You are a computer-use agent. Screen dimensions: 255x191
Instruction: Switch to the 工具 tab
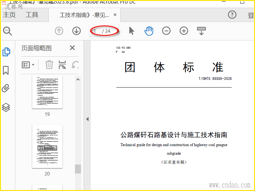click(32, 15)
